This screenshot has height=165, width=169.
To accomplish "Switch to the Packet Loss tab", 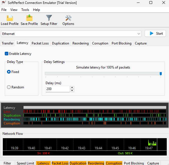I will coord(40,43).
